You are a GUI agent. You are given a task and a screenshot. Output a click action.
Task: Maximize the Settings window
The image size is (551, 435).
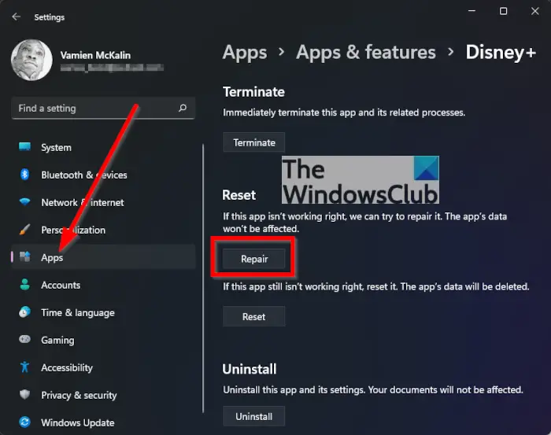pos(503,11)
